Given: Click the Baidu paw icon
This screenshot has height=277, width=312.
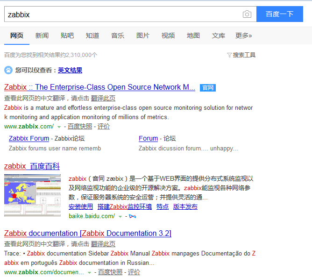Looking at the screenshot, I should coord(8,70).
